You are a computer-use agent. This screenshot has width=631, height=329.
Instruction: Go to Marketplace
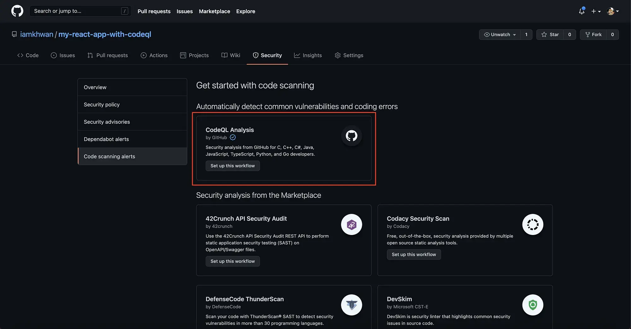pos(215,11)
